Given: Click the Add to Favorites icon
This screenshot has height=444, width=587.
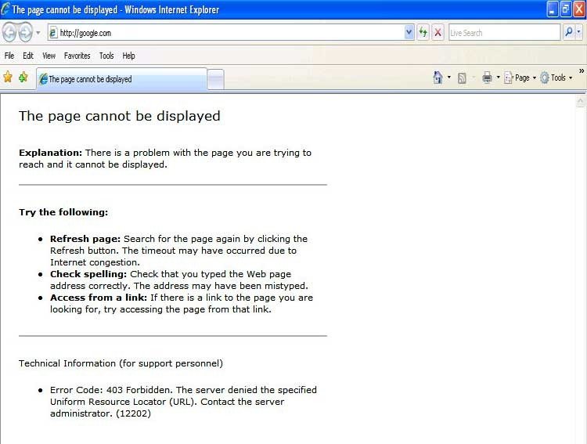Looking at the screenshot, I should 23,77.
